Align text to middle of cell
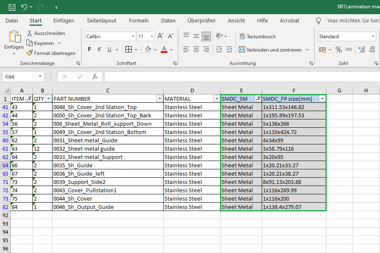 coord(196,36)
